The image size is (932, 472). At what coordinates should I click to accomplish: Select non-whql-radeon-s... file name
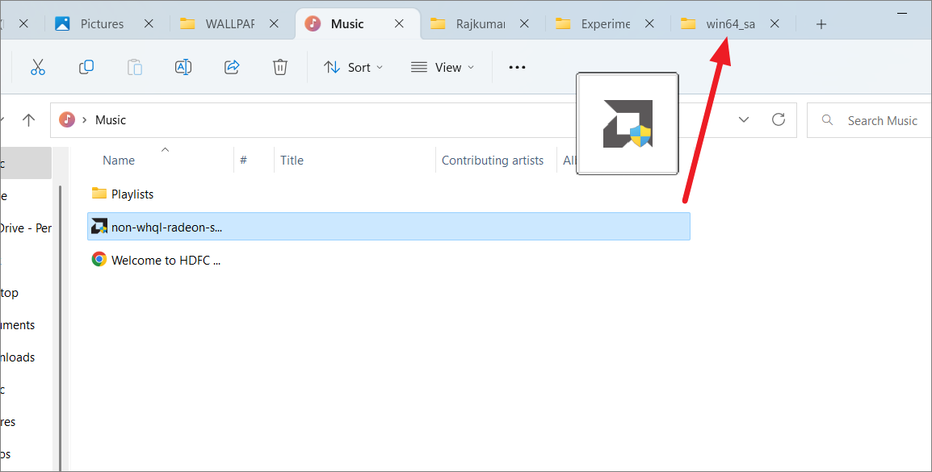coord(166,228)
